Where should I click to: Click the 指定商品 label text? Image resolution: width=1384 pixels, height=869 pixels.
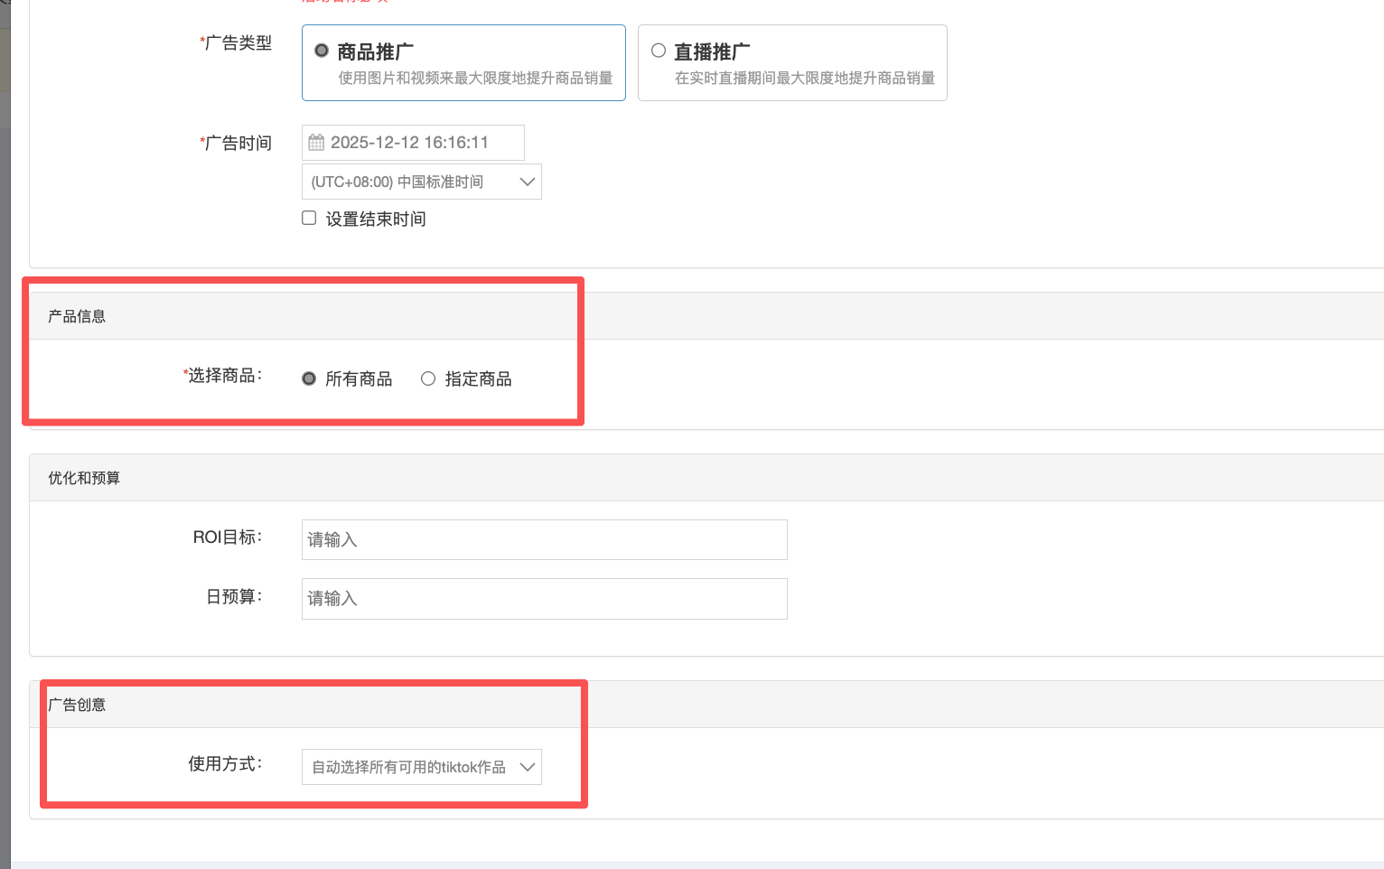pyautogui.click(x=478, y=379)
